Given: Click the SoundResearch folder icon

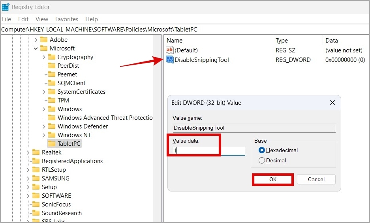Looking at the screenshot, I should [x=36, y=213].
